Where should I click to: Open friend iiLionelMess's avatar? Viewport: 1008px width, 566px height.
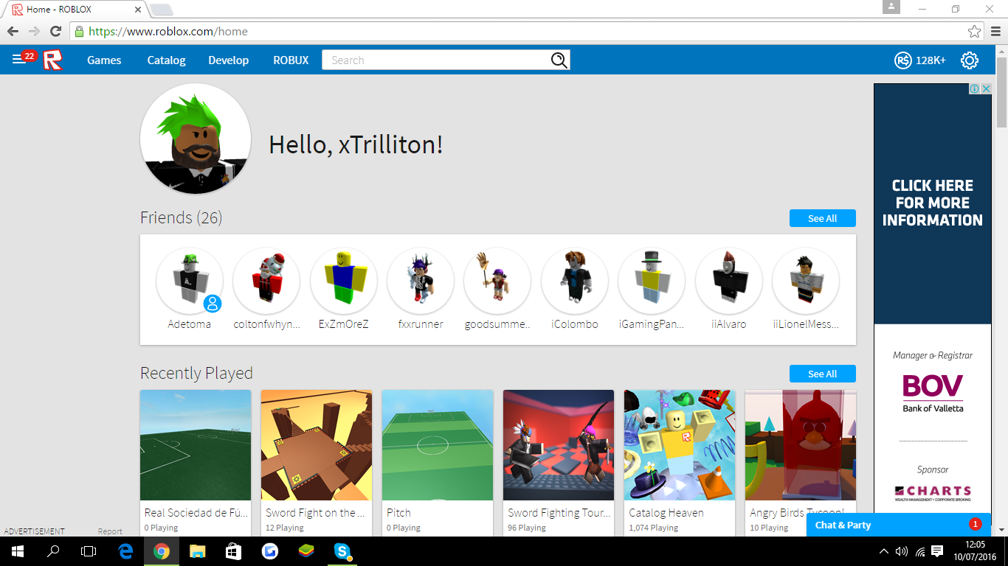(x=805, y=281)
